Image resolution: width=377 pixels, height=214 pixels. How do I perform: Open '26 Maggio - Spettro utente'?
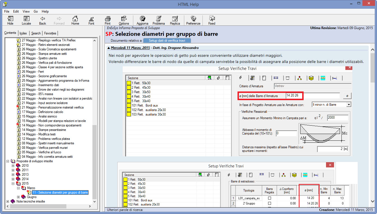point(39,58)
